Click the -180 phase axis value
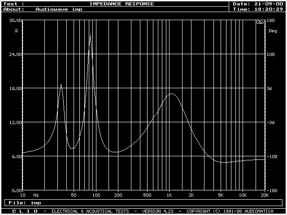Image resolution: width=287 pixels, height=215 pixels. 272,190
